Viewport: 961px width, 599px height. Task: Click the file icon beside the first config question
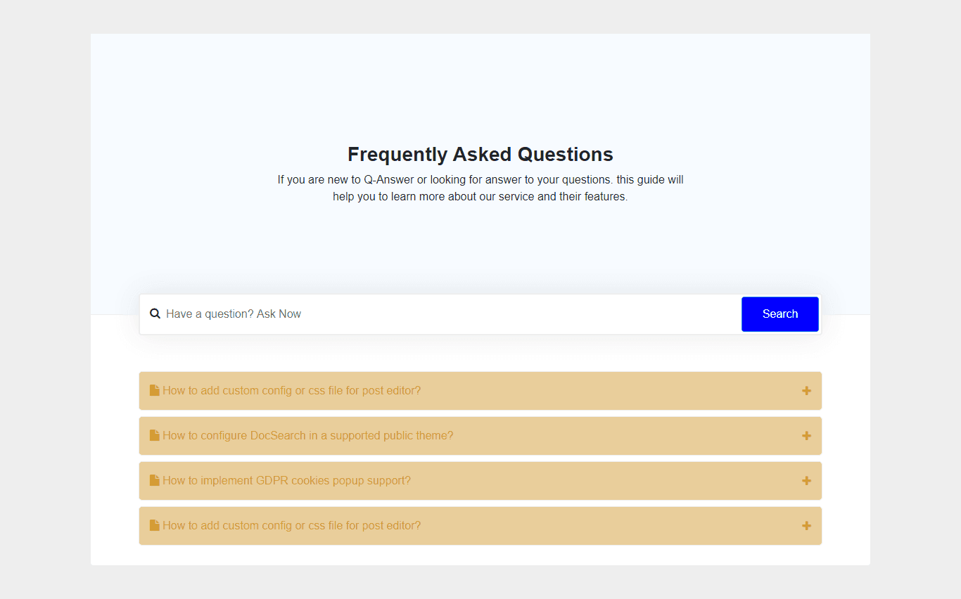click(x=154, y=389)
